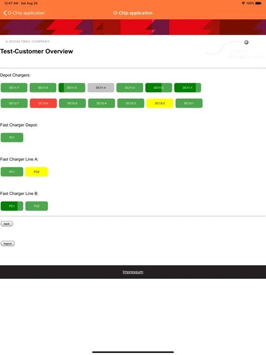Screen dimensions: 266x355
Task: Click the Test-Customer Overview heading
Action: [36, 51]
